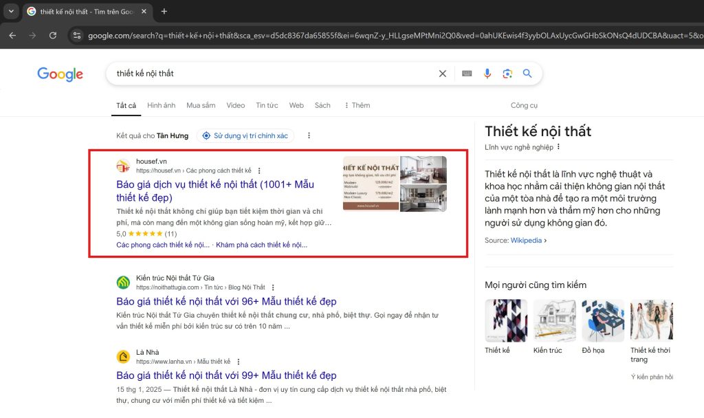
Task: Focus the search box with 'thiết kế nội thất'
Action: pyautogui.click(x=274, y=74)
